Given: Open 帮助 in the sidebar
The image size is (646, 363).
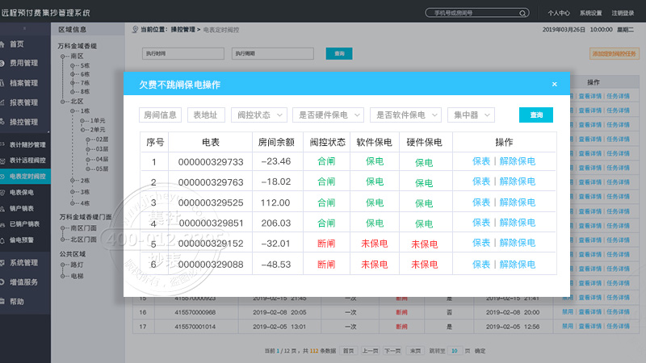Looking at the screenshot, I should [17, 301].
